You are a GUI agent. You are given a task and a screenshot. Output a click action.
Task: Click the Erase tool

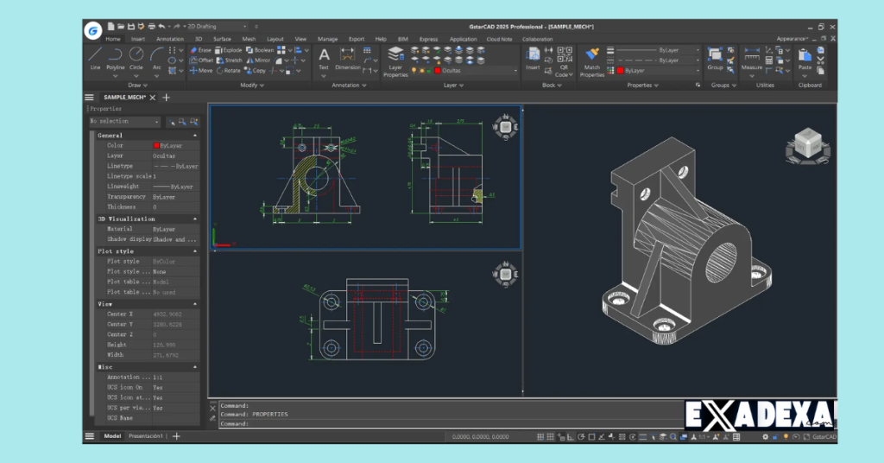point(200,50)
